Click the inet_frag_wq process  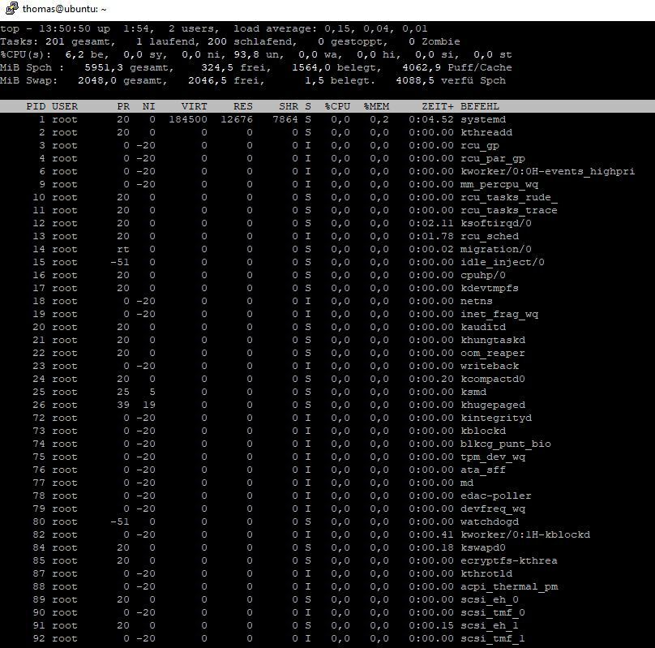(x=499, y=314)
